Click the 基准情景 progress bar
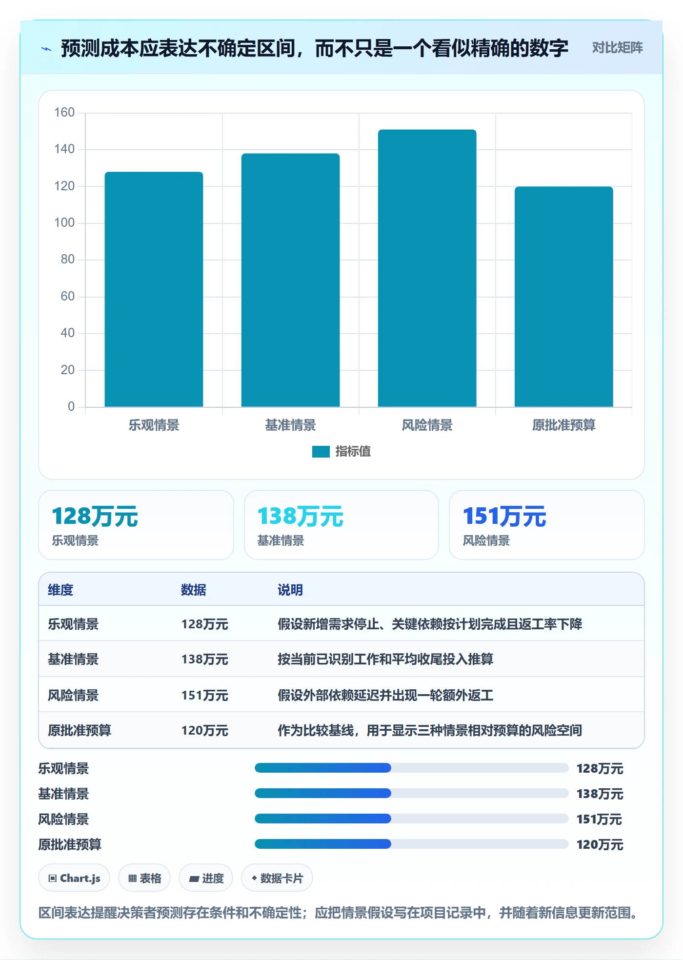Screen dimensions: 683x960 click(411, 793)
